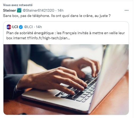Viewport: 134px width, 118px height.
Task: Click the Statue of Liberty emoji by Steiner
Action: [19, 10]
